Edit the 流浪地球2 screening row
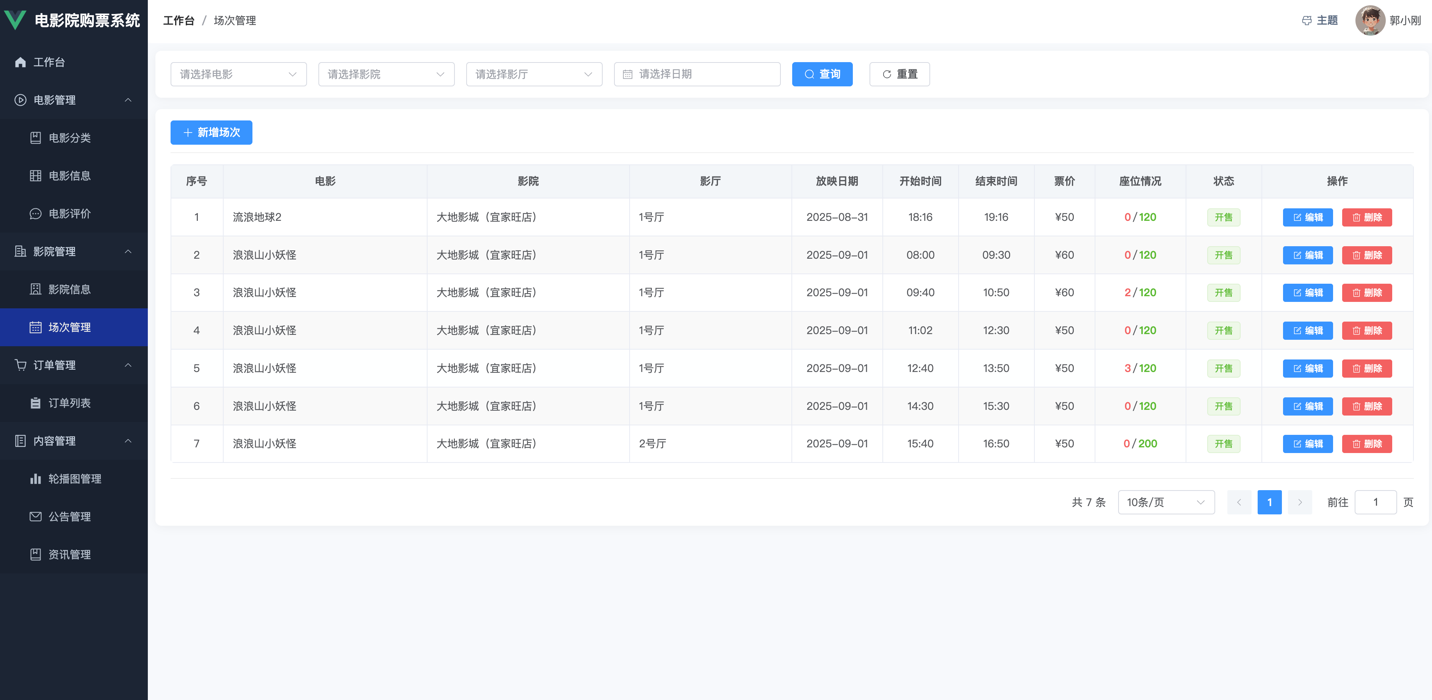 pyautogui.click(x=1307, y=217)
